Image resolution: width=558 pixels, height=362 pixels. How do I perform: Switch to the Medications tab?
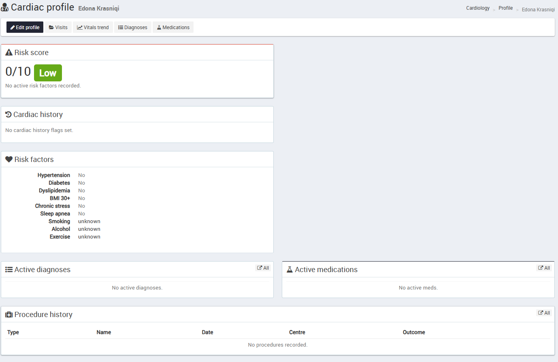pos(173,27)
